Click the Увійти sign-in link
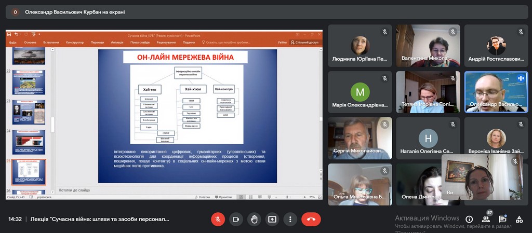Viewport: 532px width, 233px height. (x=282, y=43)
